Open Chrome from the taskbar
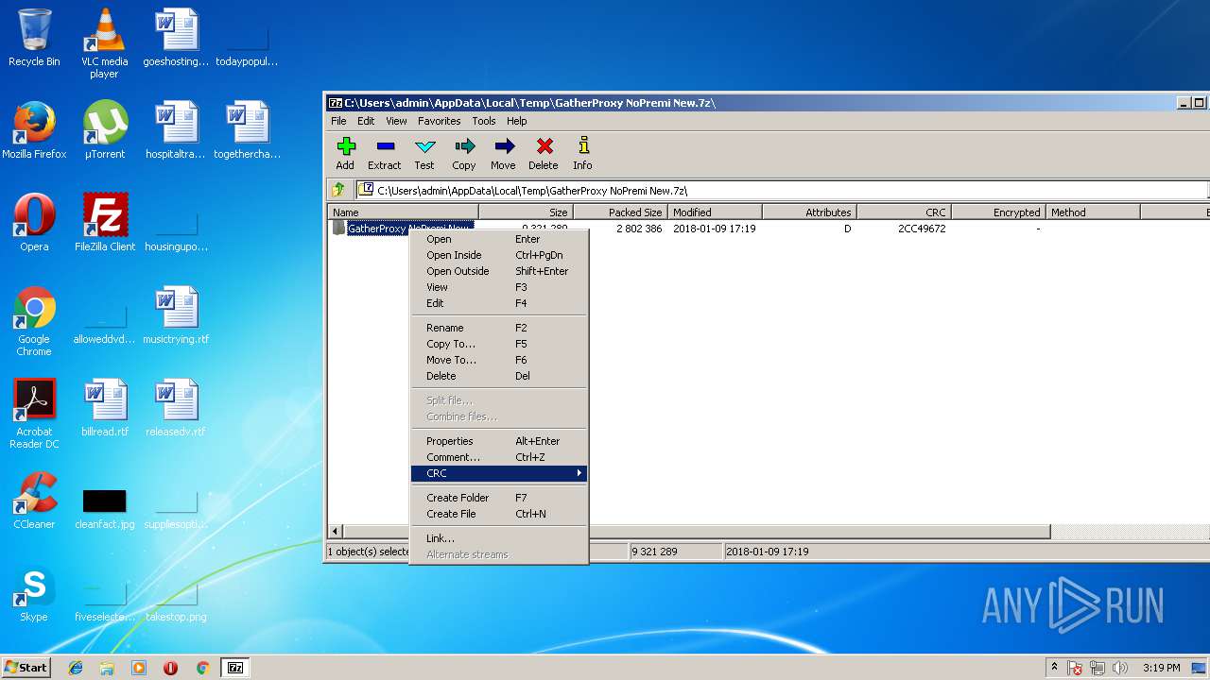Image resolution: width=1210 pixels, height=680 pixels. click(x=202, y=668)
